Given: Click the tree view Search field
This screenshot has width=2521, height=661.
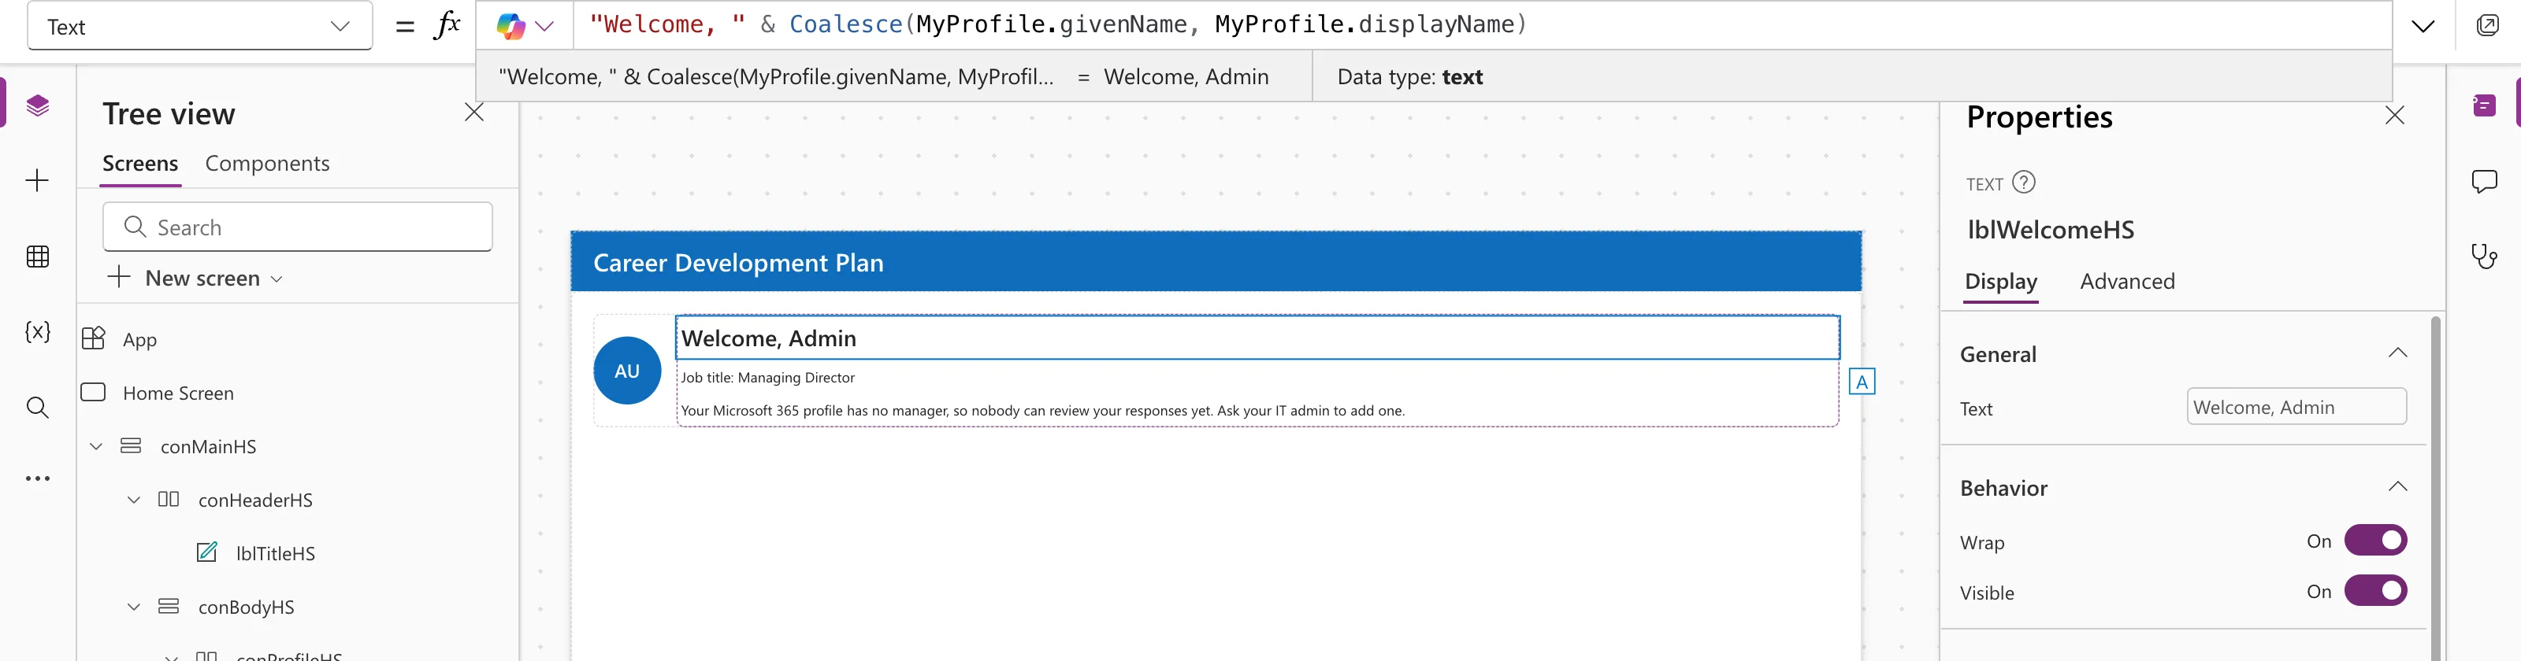Looking at the screenshot, I should tap(298, 227).
